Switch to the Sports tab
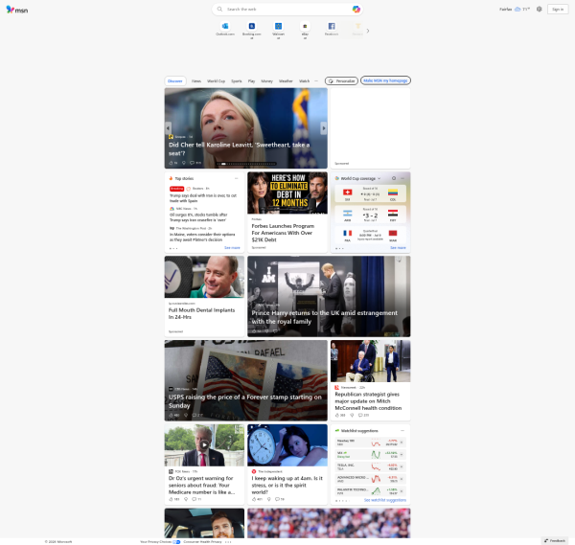575x545 pixels. coord(237,81)
